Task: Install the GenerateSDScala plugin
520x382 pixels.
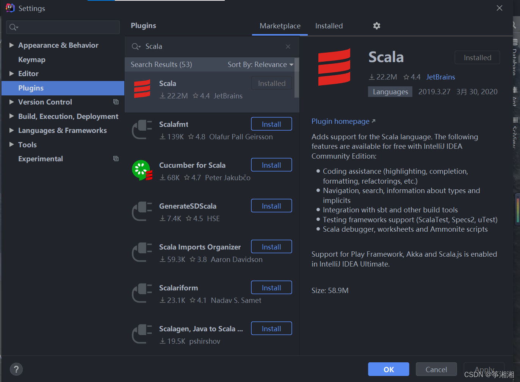Action: (271, 206)
